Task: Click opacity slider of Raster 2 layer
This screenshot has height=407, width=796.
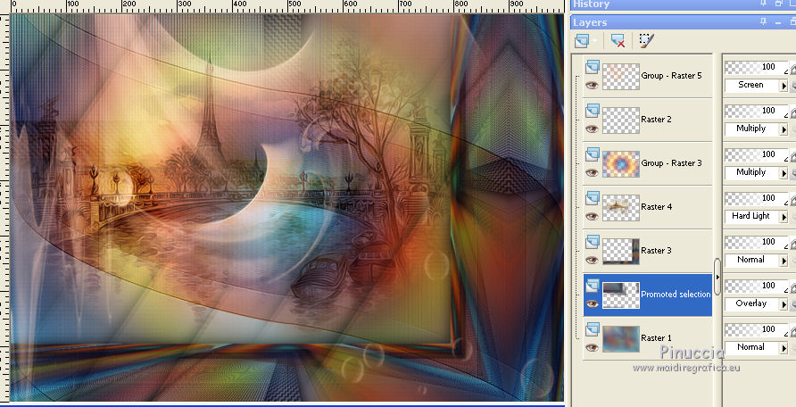Action: [x=757, y=111]
